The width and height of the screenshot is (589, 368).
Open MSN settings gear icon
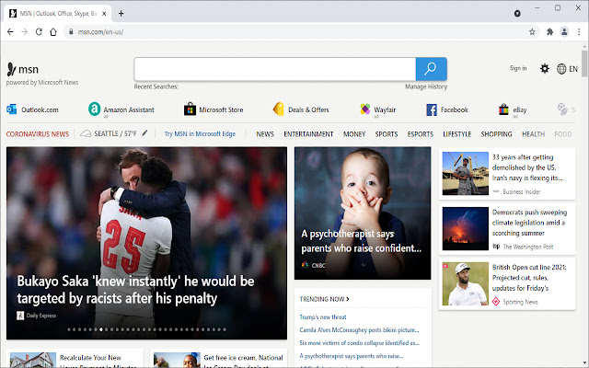pos(544,68)
